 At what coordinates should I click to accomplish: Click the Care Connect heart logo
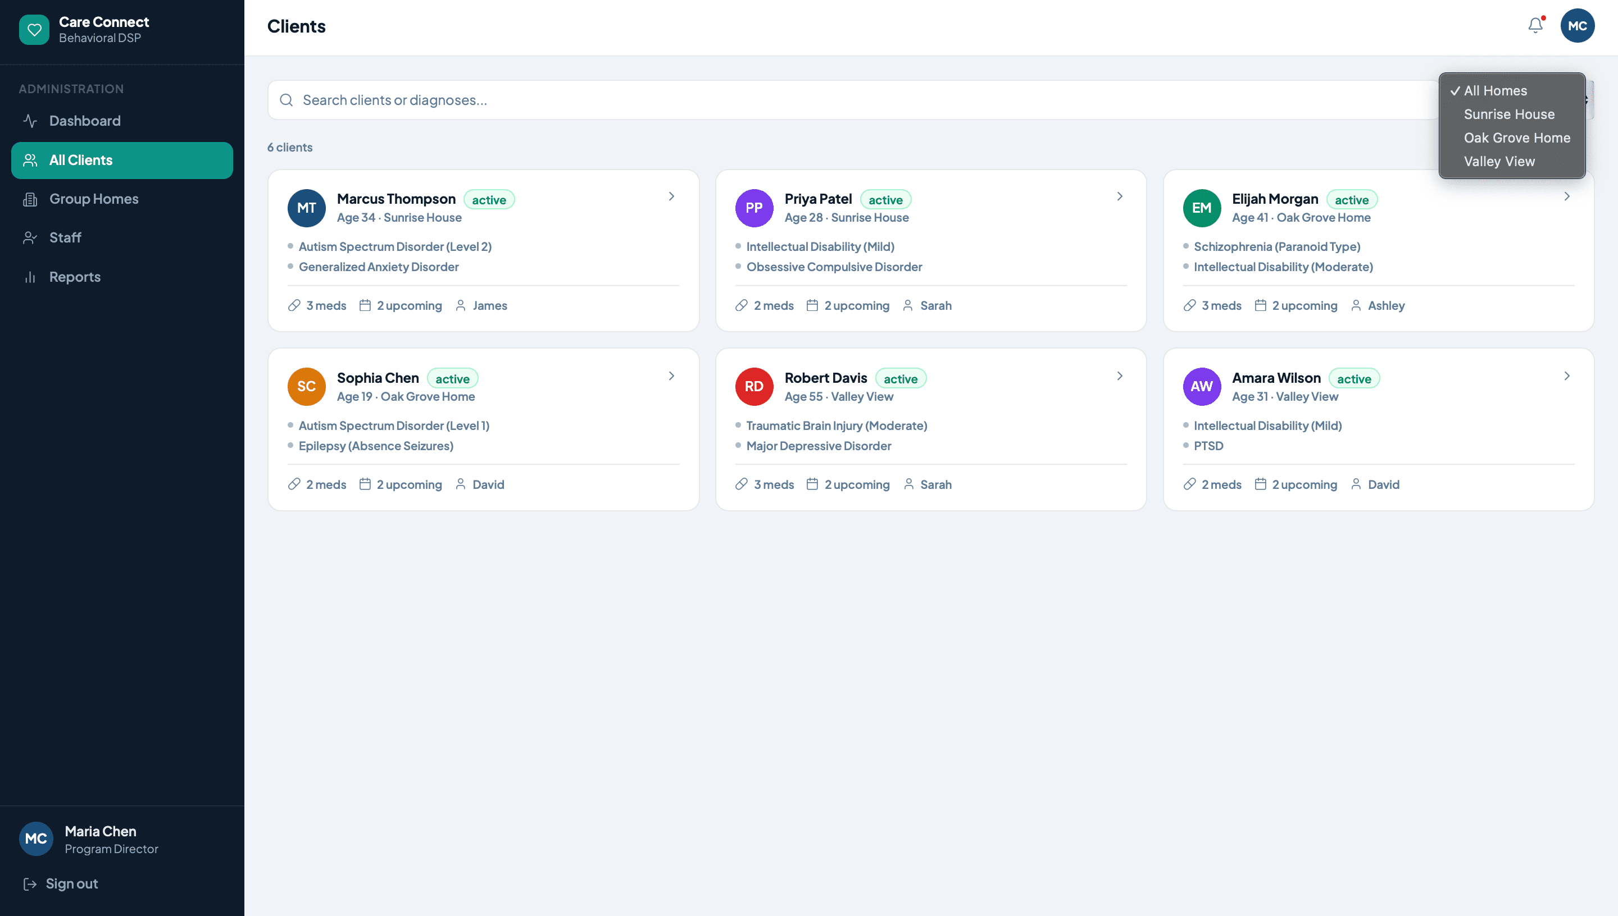click(34, 30)
